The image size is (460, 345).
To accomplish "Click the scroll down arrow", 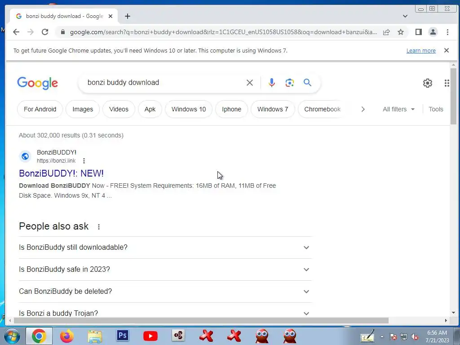I will [x=453, y=313].
